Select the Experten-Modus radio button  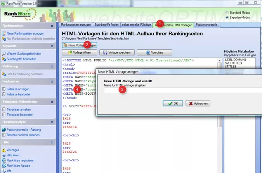[x=227, y=17]
